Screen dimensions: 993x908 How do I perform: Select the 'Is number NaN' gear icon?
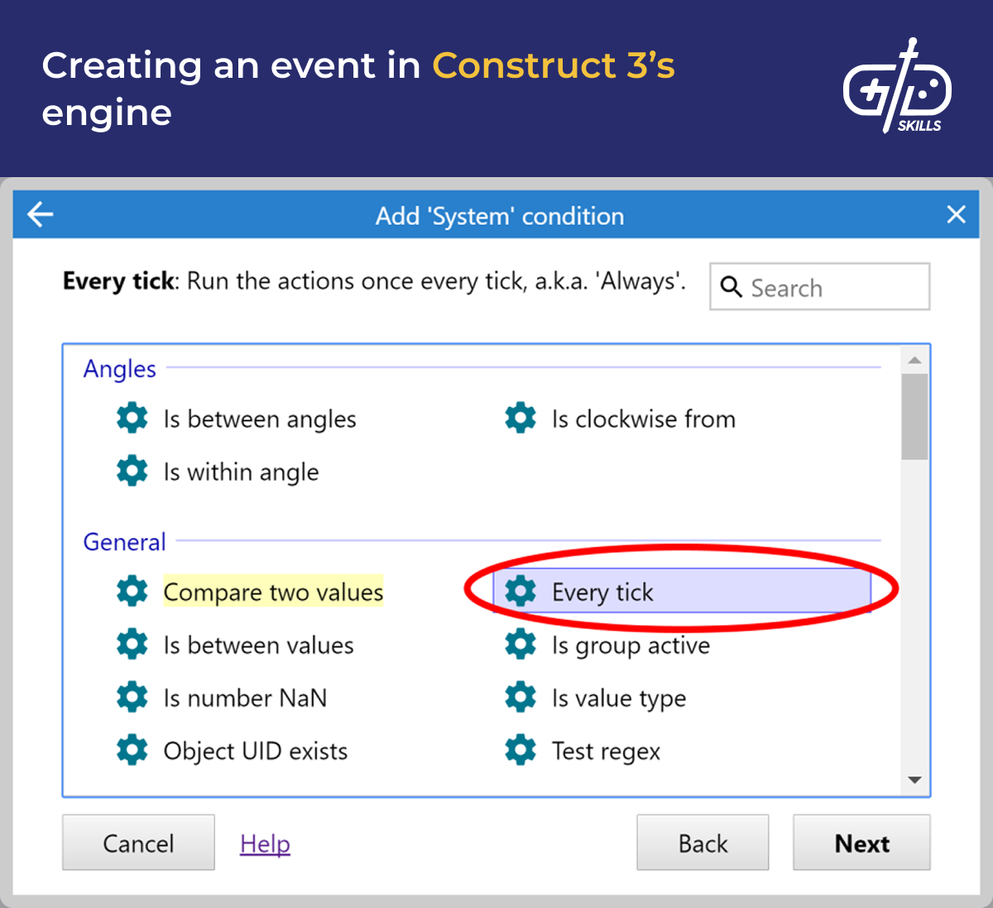pos(132,698)
